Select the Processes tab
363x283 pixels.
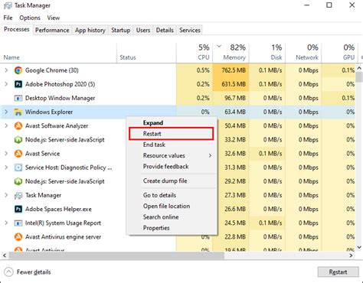tap(17, 29)
